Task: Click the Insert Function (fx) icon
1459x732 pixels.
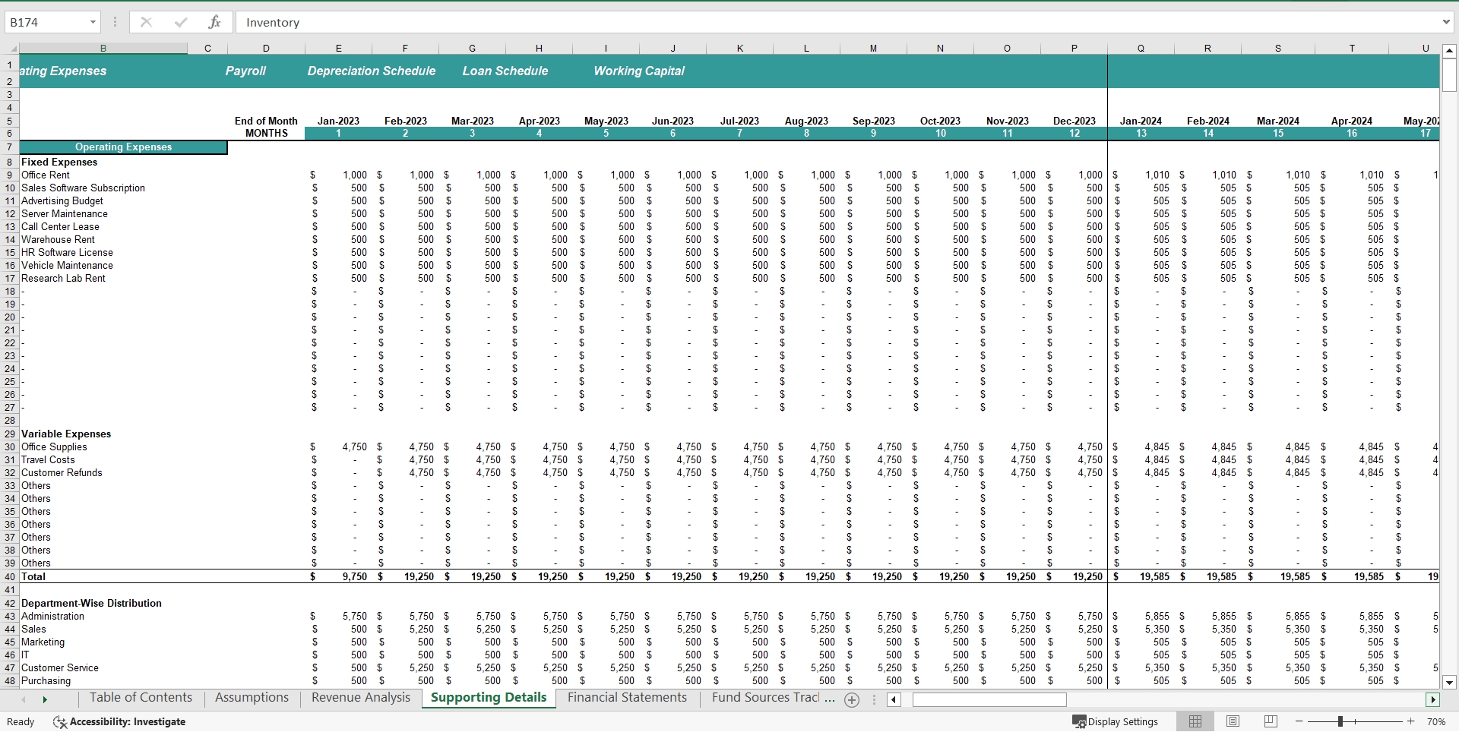Action: [x=215, y=22]
